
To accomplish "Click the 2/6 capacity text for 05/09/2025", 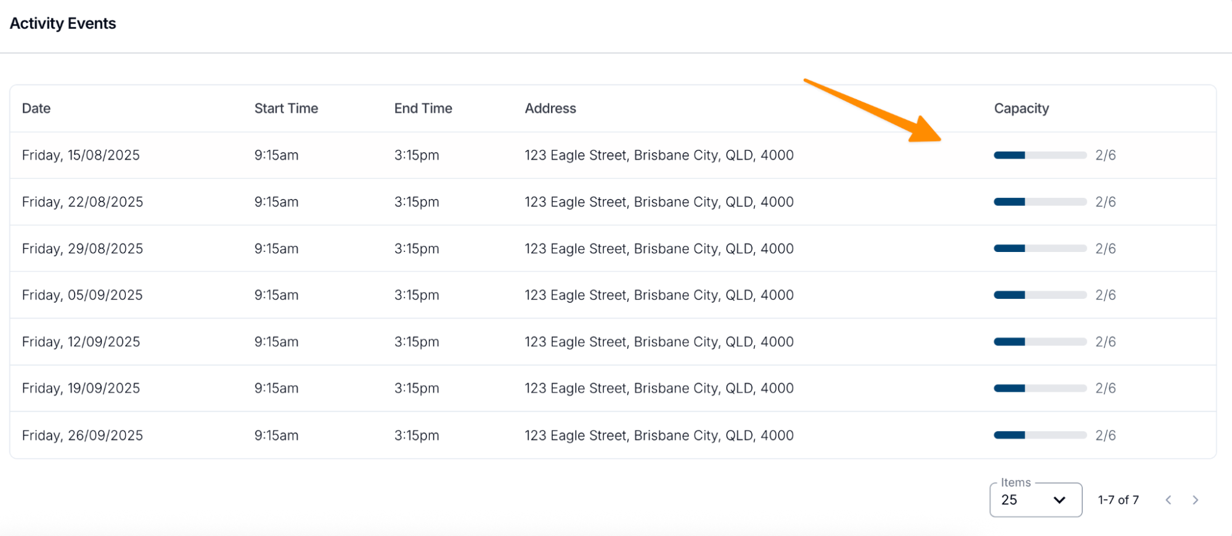I will tap(1105, 295).
